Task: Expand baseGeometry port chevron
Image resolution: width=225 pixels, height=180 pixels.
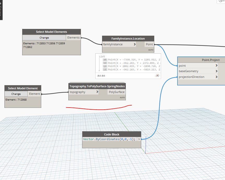Action: tap(217, 71)
